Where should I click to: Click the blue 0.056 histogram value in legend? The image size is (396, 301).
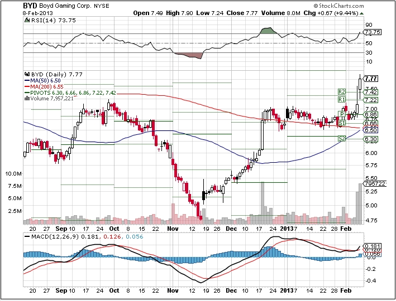(135, 237)
